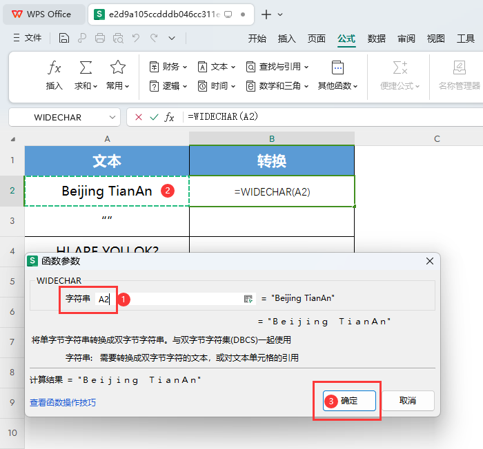This screenshot has width=483, height=449.
Task: Cancel formula entry with red X icon
Action: coord(139,117)
